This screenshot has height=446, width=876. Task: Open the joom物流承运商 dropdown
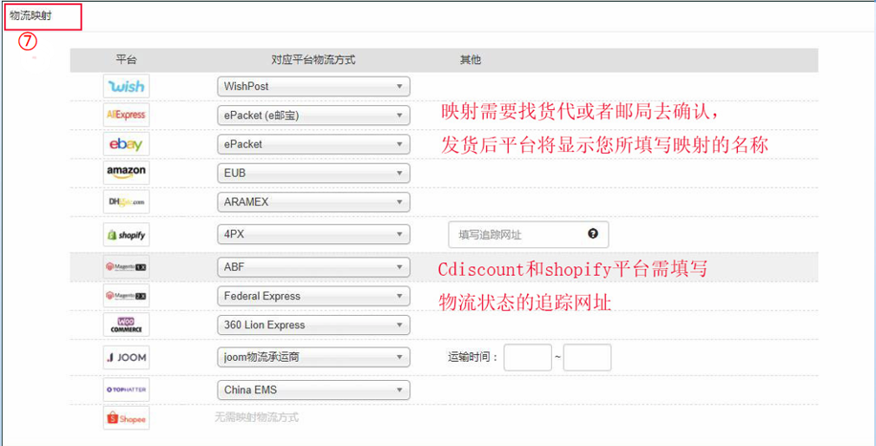(x=313, y=357)
